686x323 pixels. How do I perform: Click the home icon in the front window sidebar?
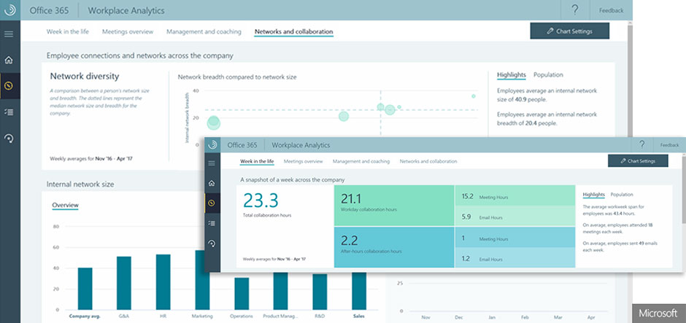pyautogui.click(x=212, y=184)
